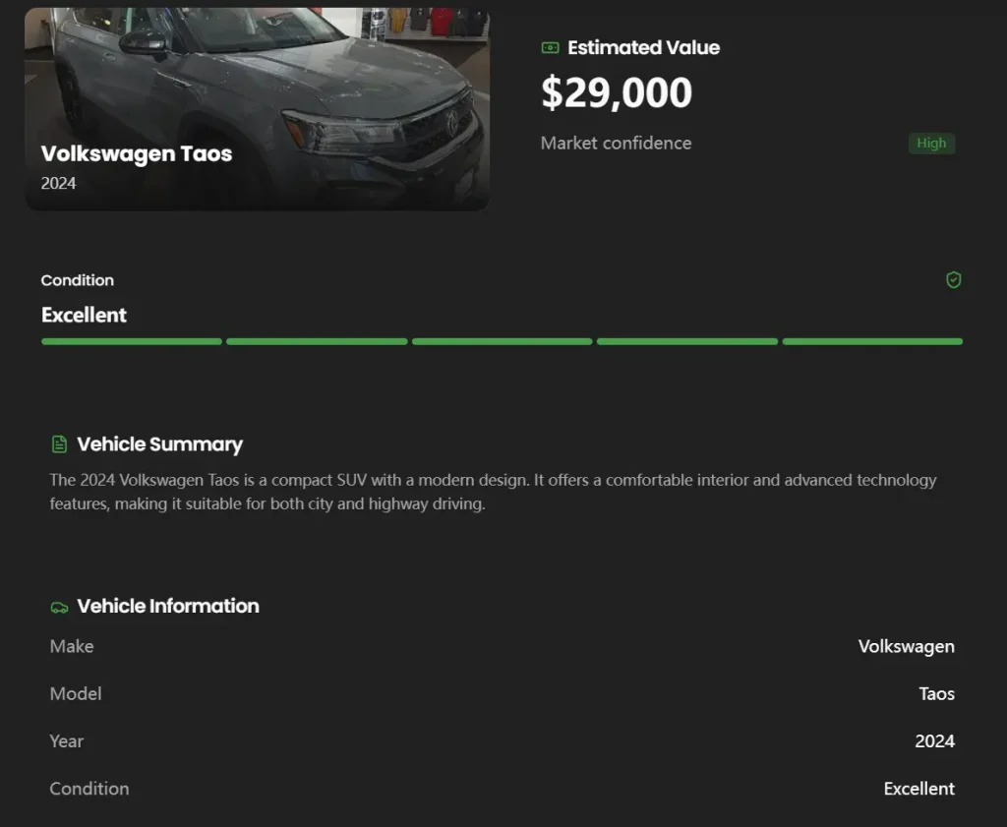Click the large Excellent condition rating text
This screenshot has width=1007, height=827.
pos(84,315)
